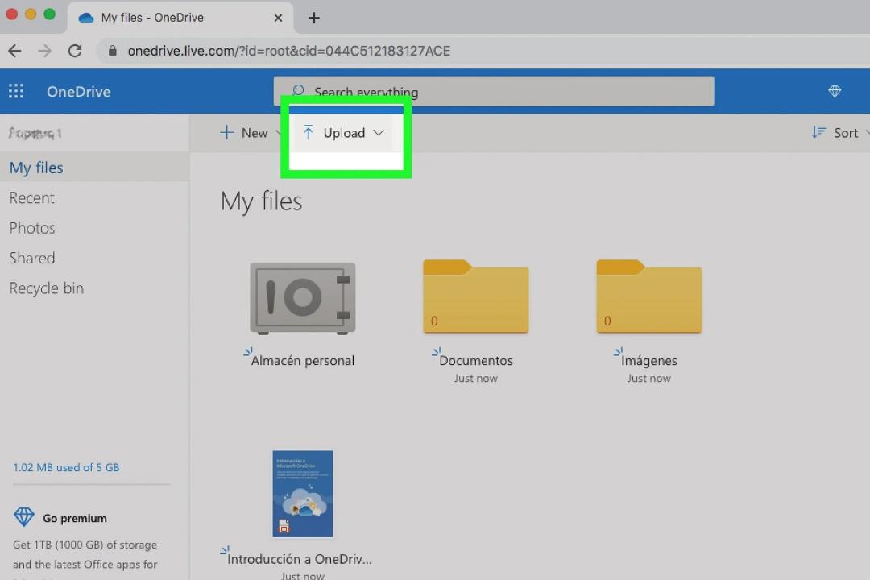Click the upload arrow icon
Screen dimensions: 870x580
click(309, 132)
